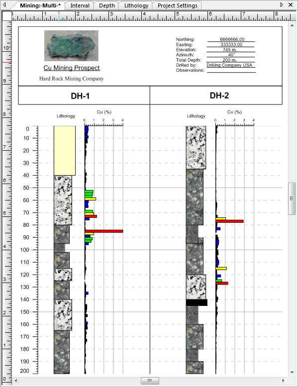This screenshot has height=387, width=298.
Task: Click the copper ore rock photo
Action: pos(71,46)
